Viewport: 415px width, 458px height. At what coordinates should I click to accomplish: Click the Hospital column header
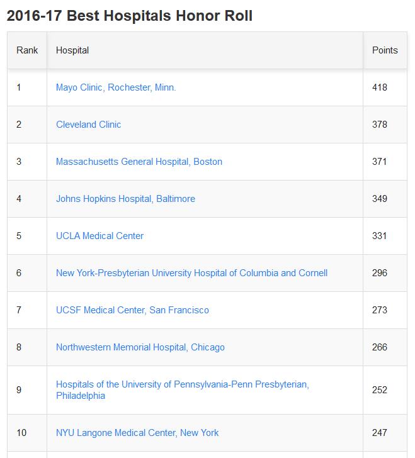[x=72, y=50]
